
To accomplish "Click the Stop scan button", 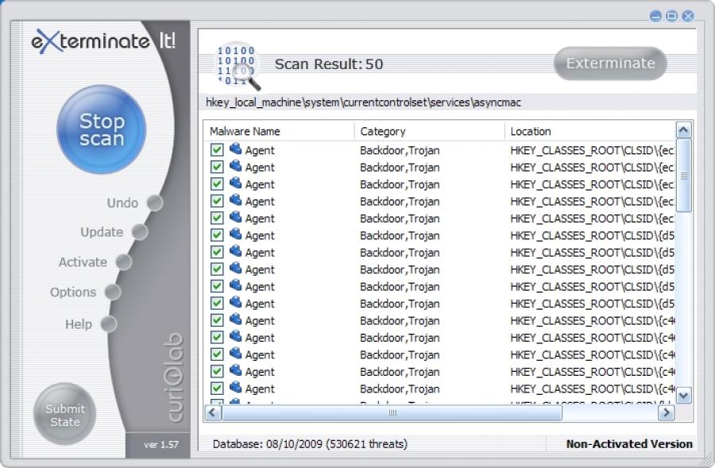I will [101, 130].
